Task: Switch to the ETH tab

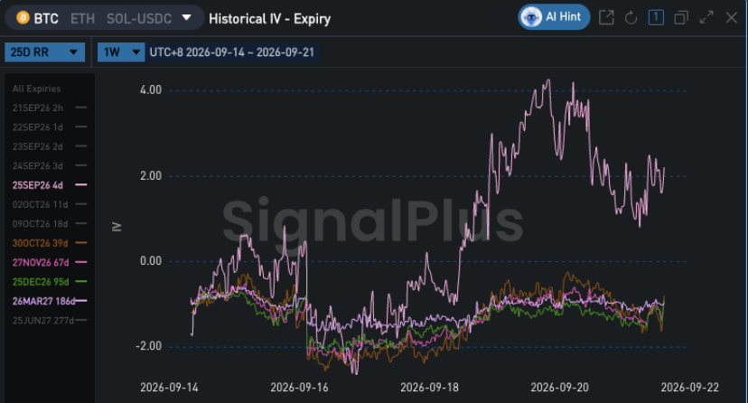Action: coord(82,19)
